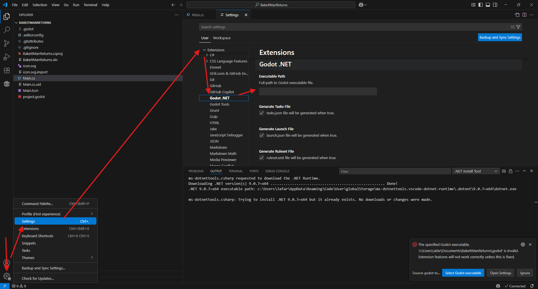Click the output Filter field
The width and height of the screenshot is (538, 289).
(x=395, y=171)
